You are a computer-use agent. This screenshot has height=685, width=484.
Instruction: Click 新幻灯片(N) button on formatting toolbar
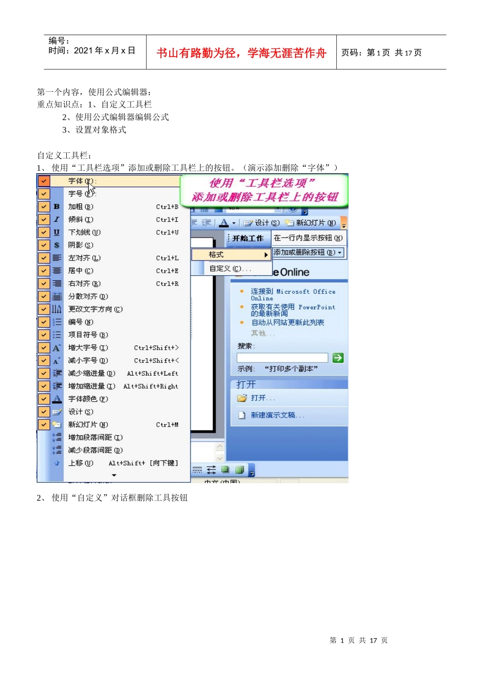click(311, 223)
